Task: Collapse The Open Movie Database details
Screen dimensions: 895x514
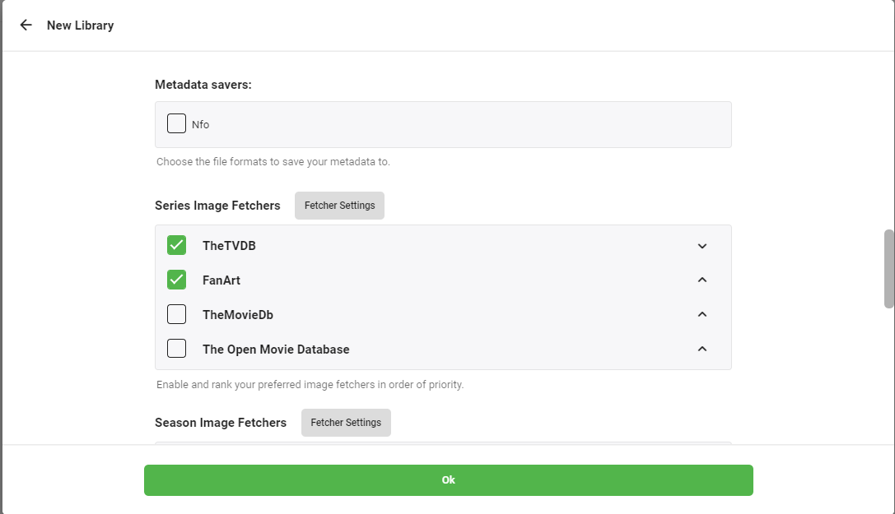Action: tap(702, 349)
